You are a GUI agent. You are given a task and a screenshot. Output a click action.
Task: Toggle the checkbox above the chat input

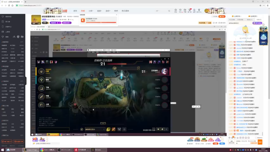(256, 138)
